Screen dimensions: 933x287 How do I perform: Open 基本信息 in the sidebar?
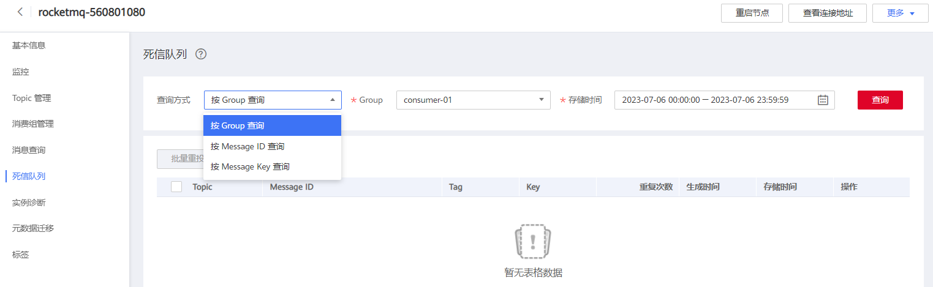(x=29, y=45)
